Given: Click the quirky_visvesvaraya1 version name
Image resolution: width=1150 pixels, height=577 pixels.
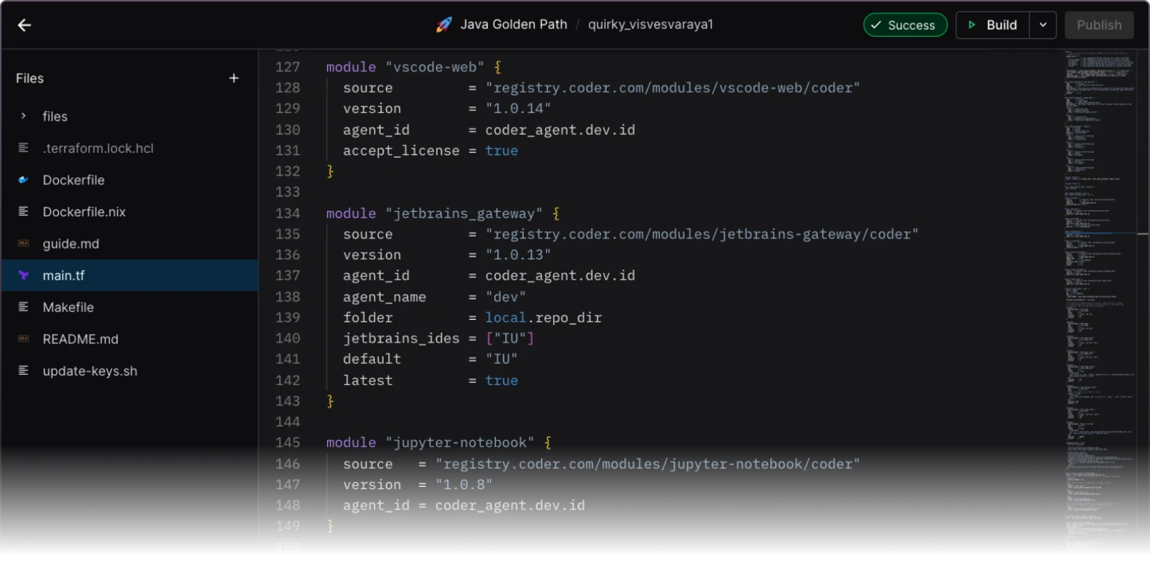Looking at the screenshot, I should pos(650,24).
